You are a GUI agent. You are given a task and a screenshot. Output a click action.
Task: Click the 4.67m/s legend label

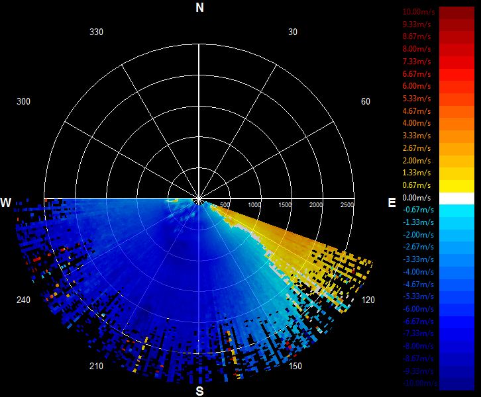pyautogui.click(x=417, y=111)
